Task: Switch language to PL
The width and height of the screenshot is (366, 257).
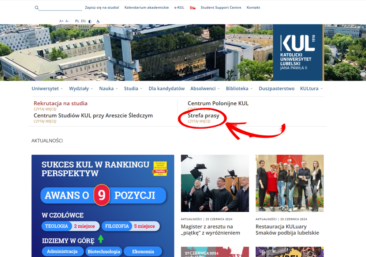Action: tap(77, 21)
